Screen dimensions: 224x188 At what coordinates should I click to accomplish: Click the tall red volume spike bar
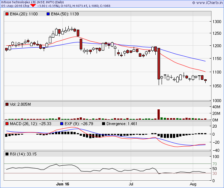159,114
